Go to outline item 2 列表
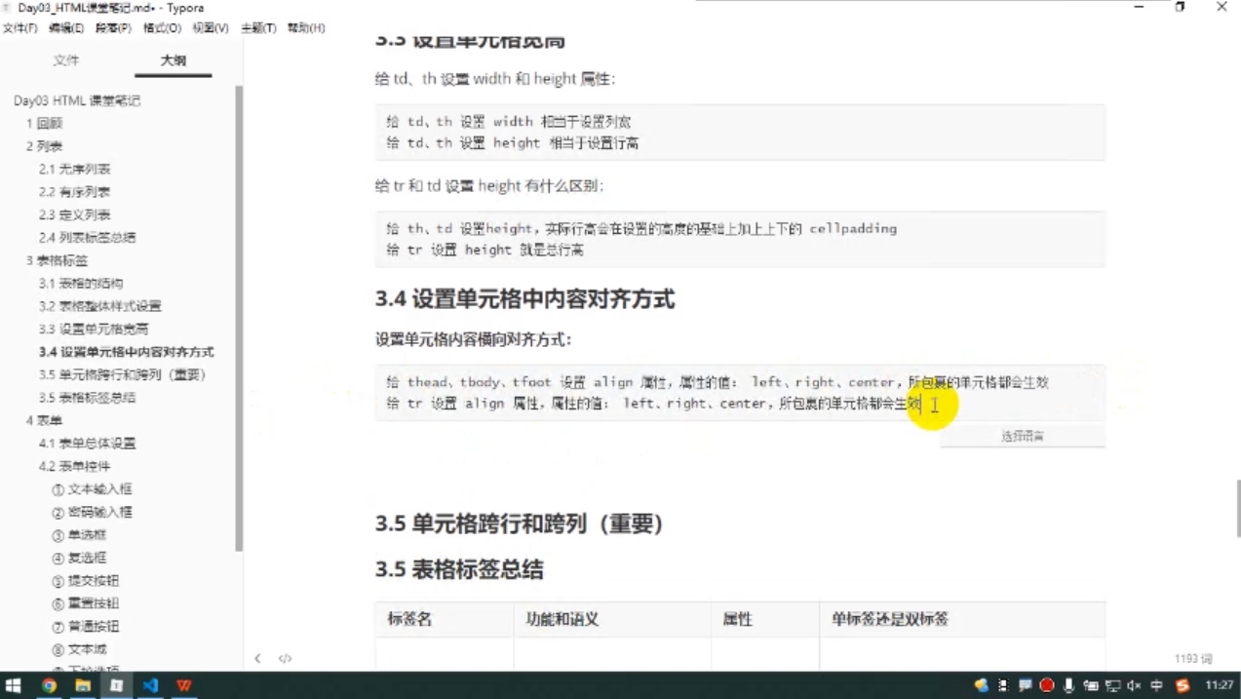The width and height of the screenshot is (1241, 699). 44,146
